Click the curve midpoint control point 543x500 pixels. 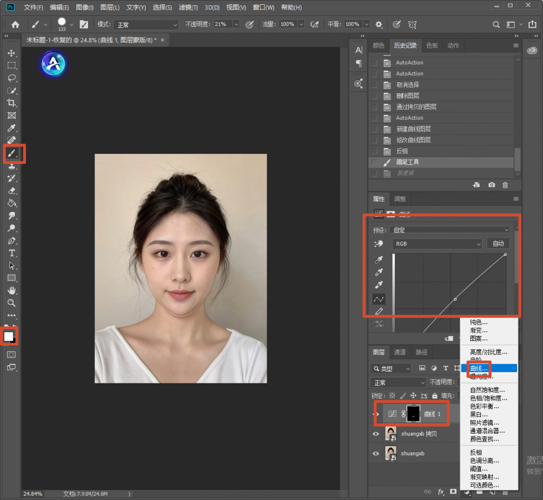[x=455, y=299]
